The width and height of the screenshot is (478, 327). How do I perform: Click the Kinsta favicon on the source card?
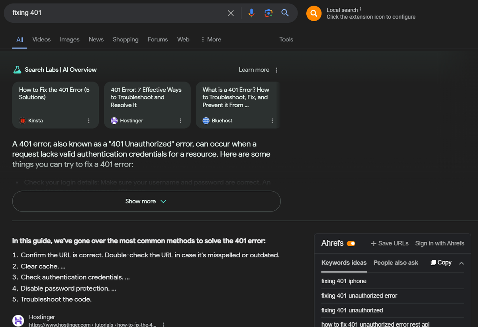coord(23,121)
